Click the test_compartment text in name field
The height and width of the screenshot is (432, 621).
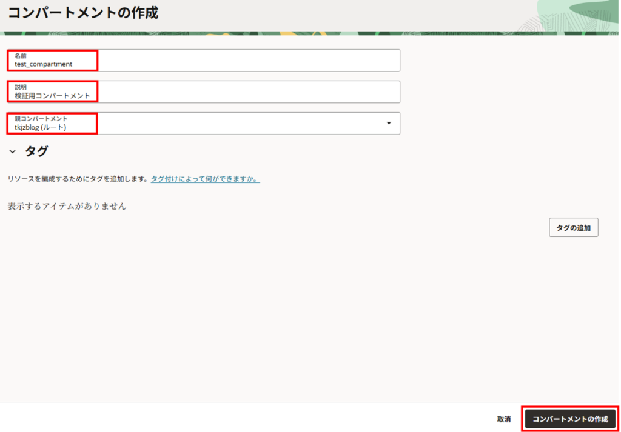(44, 64)
